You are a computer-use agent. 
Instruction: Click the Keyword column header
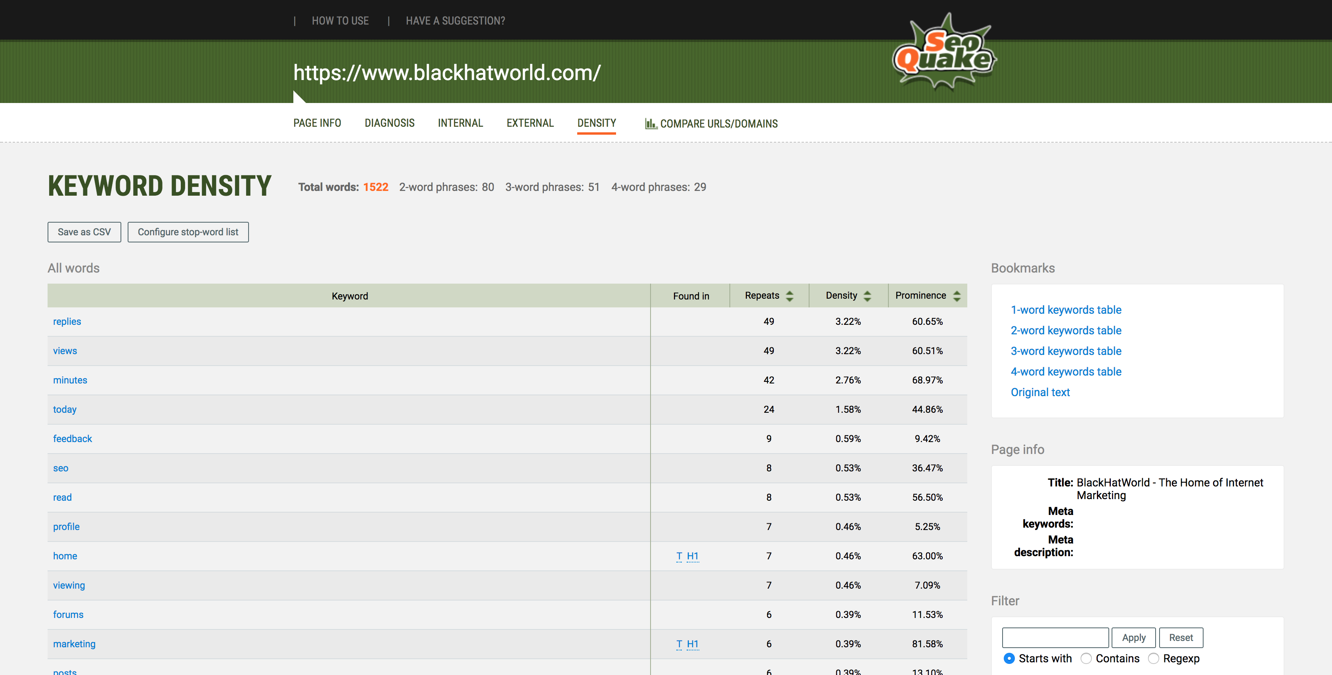(350, 296)
